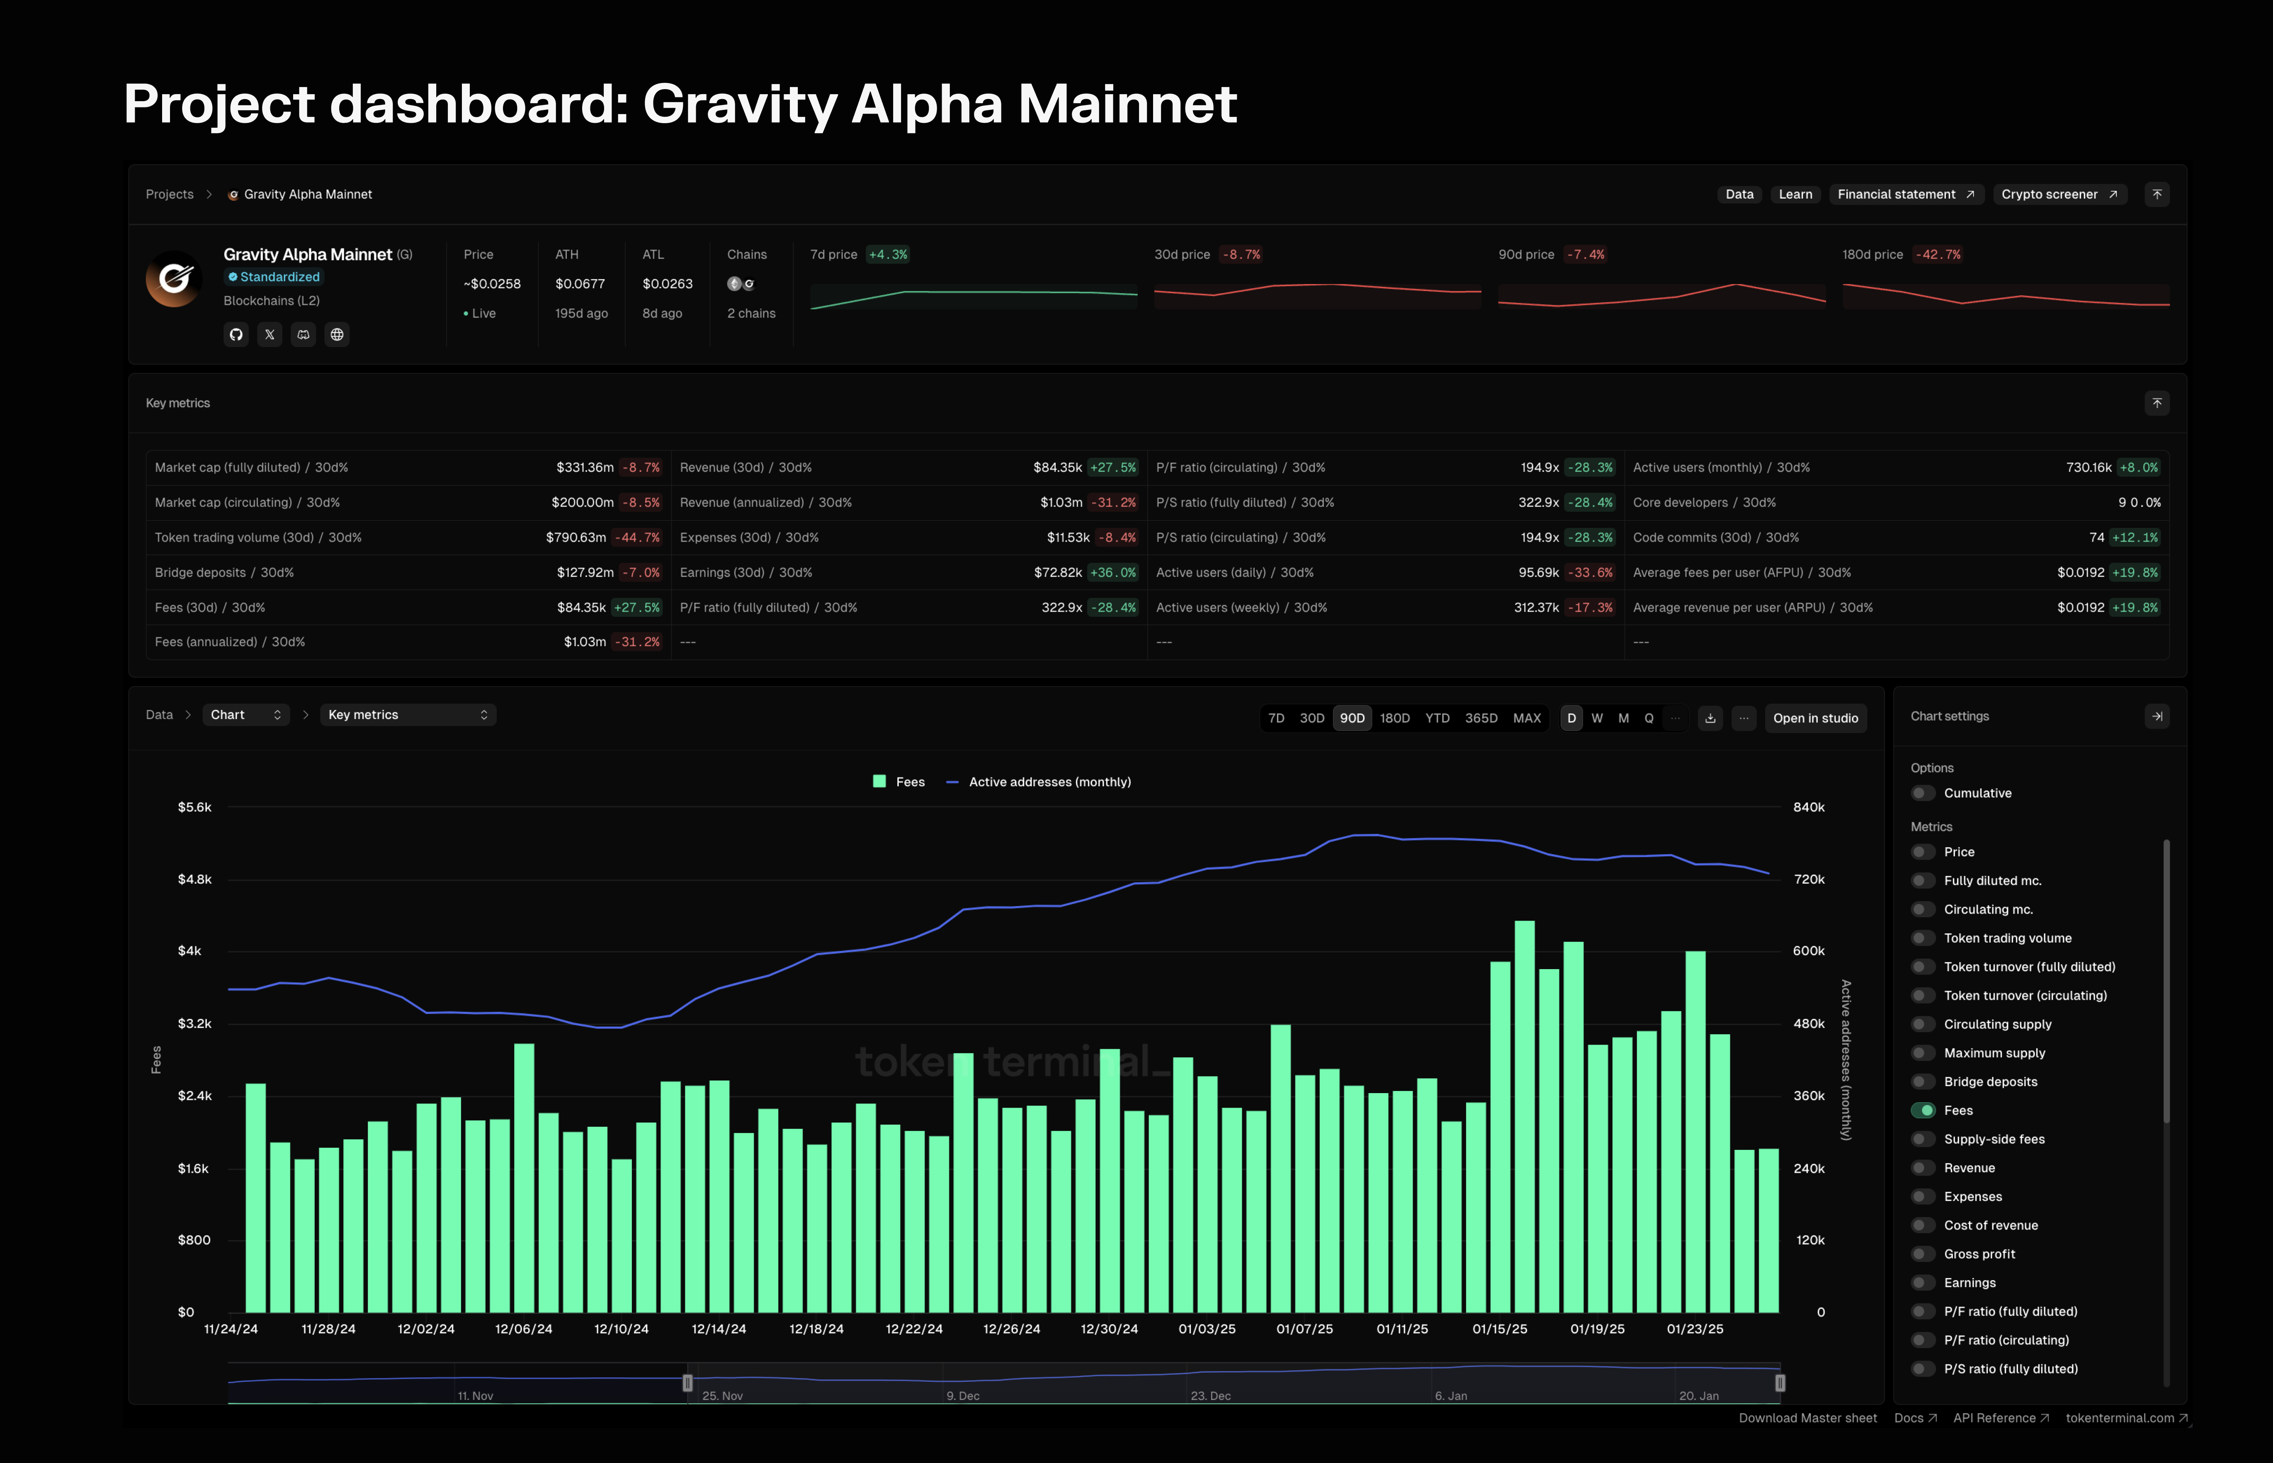Open the Key metrics selector dropdown
Screen dimensions: 2273x1463
tap(408, 714)
